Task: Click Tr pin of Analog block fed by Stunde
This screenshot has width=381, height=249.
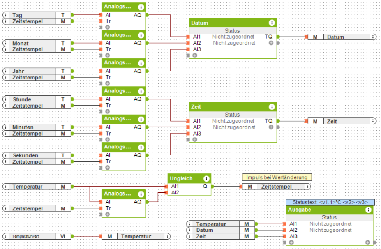Action: pos(101,106)
